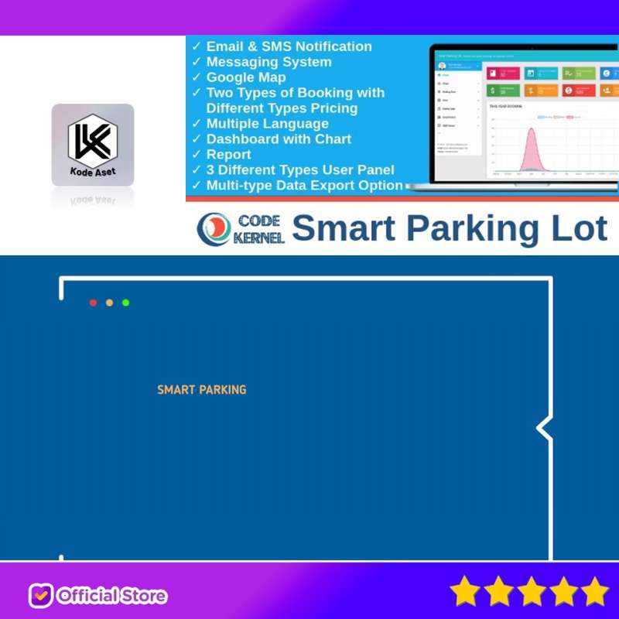This screenshot has width=619, height=619.
Task: Select the second dashboard sidebar menu item
Action: click(447, 84)
